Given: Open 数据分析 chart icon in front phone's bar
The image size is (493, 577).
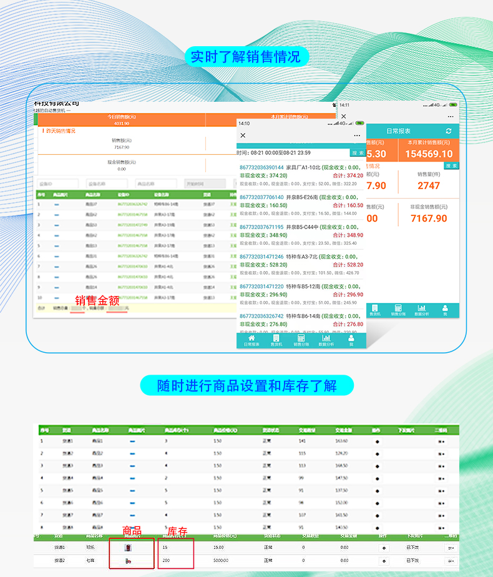Looking at the screenshot, I should 326,340.
